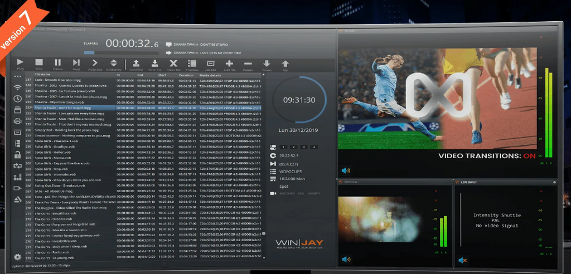This screenshot has width=571, height=274.
Task: Select tATu - All About Us.mpg row
Action: (x=143, y=190)
